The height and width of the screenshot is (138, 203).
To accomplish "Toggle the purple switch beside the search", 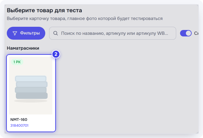I will [x=186, y=33].
